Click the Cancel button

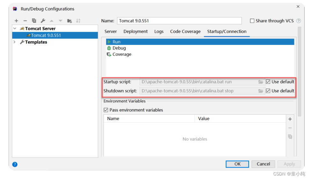(263, 164)
